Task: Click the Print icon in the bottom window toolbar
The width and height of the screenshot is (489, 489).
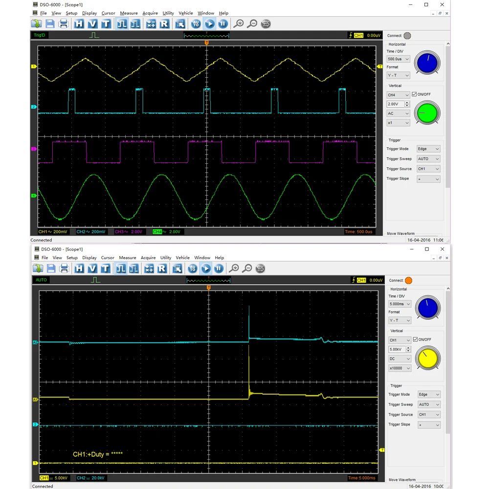Action: click(64, 268)
